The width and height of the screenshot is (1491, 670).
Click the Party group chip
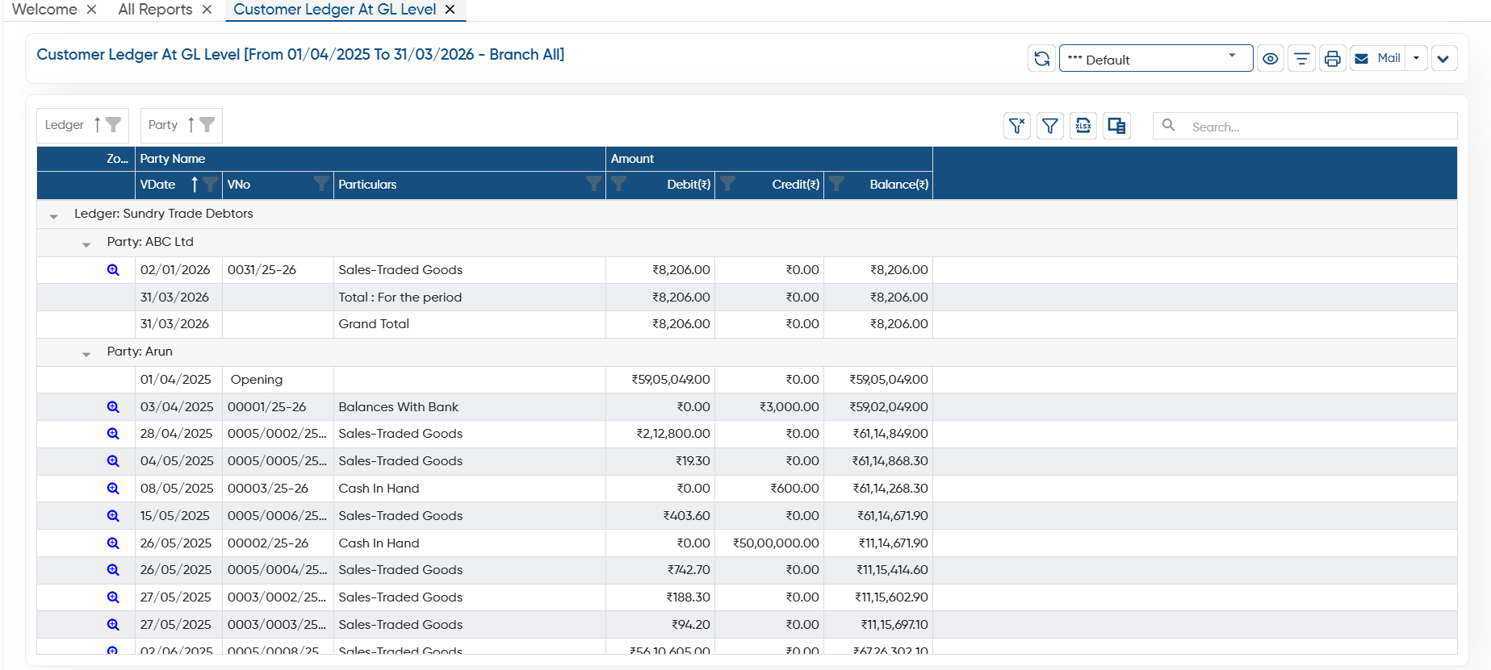(x=181, y=125)
